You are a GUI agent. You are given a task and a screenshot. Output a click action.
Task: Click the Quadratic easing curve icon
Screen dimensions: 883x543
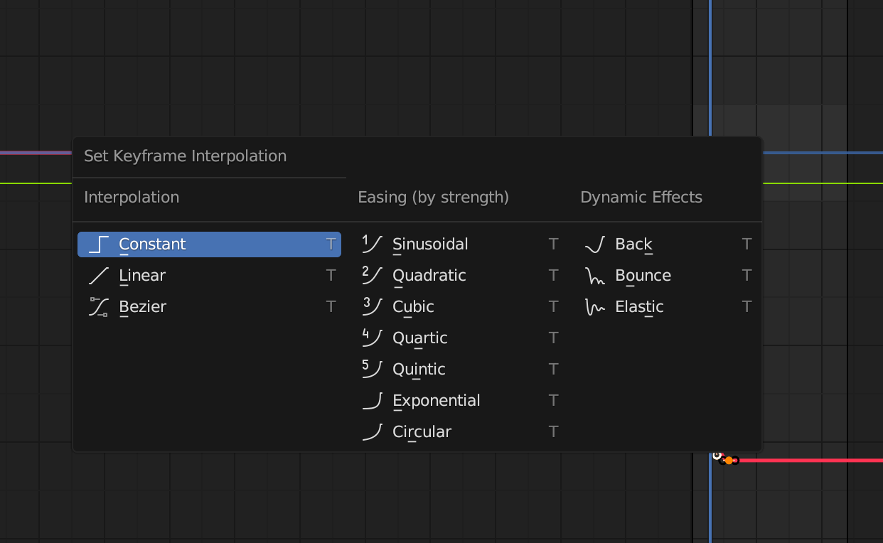pyautogui.click(x=373, y=276)
